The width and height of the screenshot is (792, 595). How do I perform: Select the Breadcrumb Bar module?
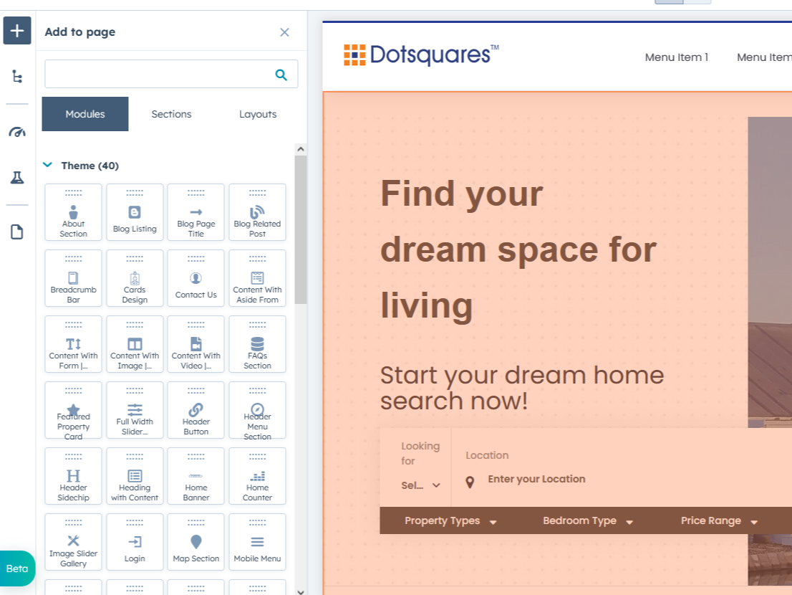click(73, 278)
